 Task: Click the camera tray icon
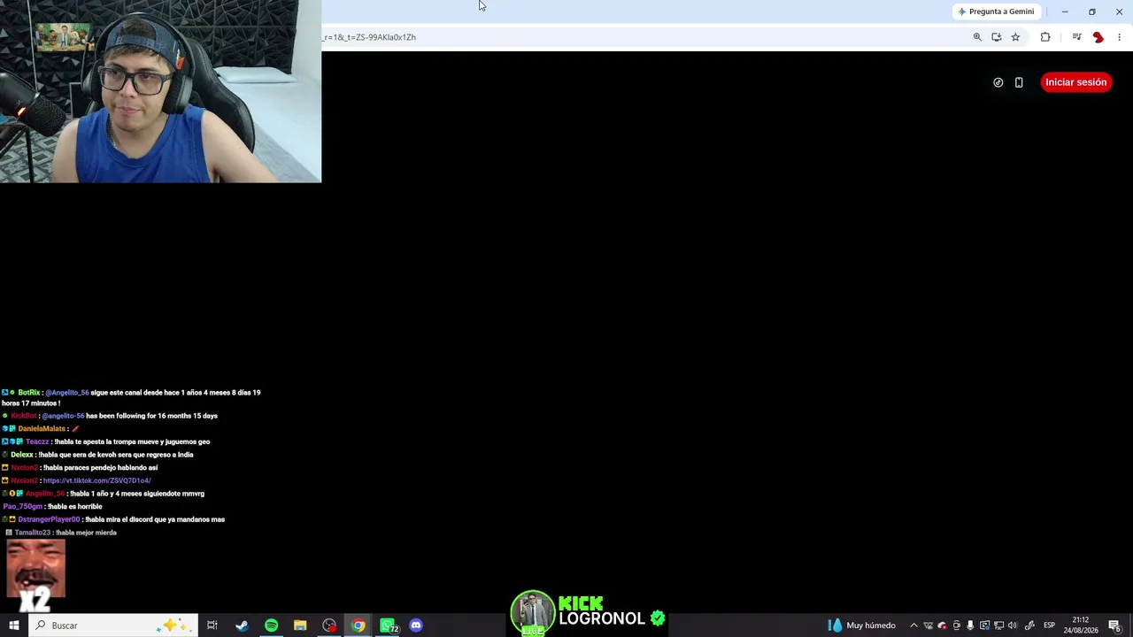[x=956, y=625]
